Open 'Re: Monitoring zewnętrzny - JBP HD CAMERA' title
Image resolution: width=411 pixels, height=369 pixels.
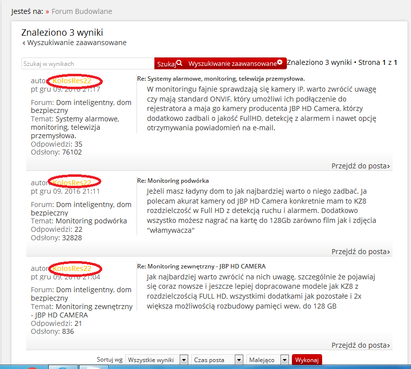point(201,266)
